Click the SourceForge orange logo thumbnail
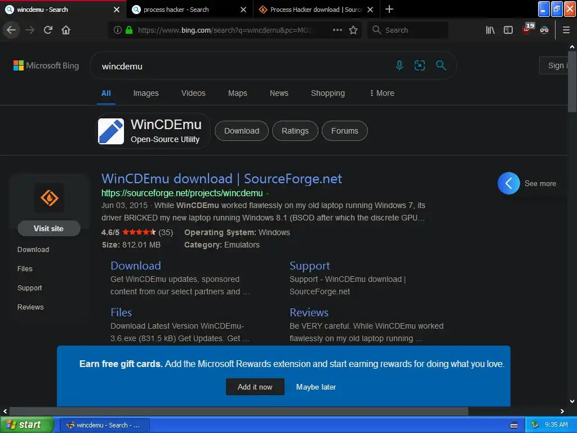577x433 pixels. point(49,198)
